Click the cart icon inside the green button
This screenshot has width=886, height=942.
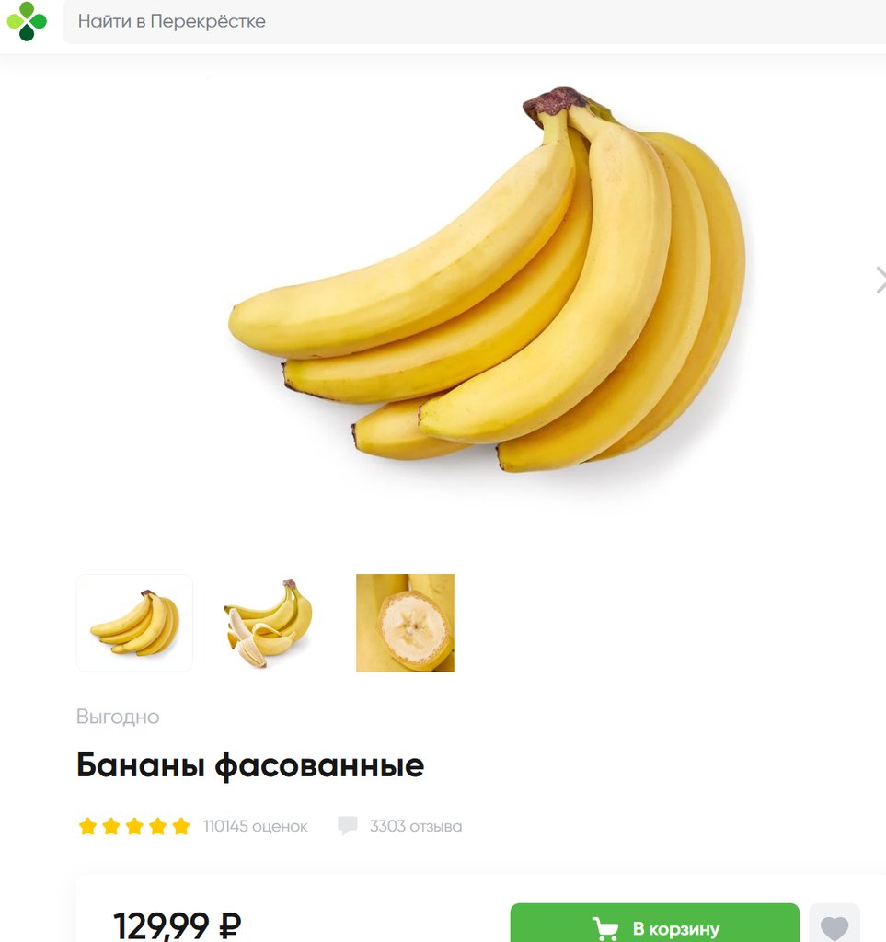point(605,929)
